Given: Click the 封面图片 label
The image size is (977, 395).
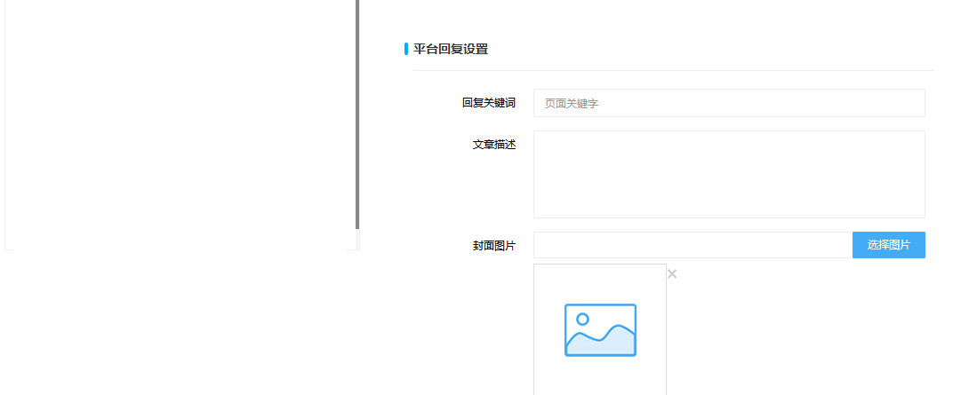Looking at the screenshot, I should (494, 246).
